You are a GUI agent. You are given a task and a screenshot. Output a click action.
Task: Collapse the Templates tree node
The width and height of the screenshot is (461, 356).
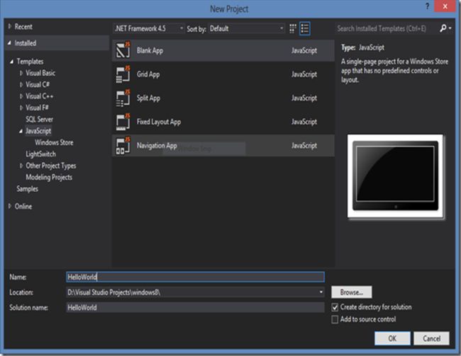(x=12, y=62)
